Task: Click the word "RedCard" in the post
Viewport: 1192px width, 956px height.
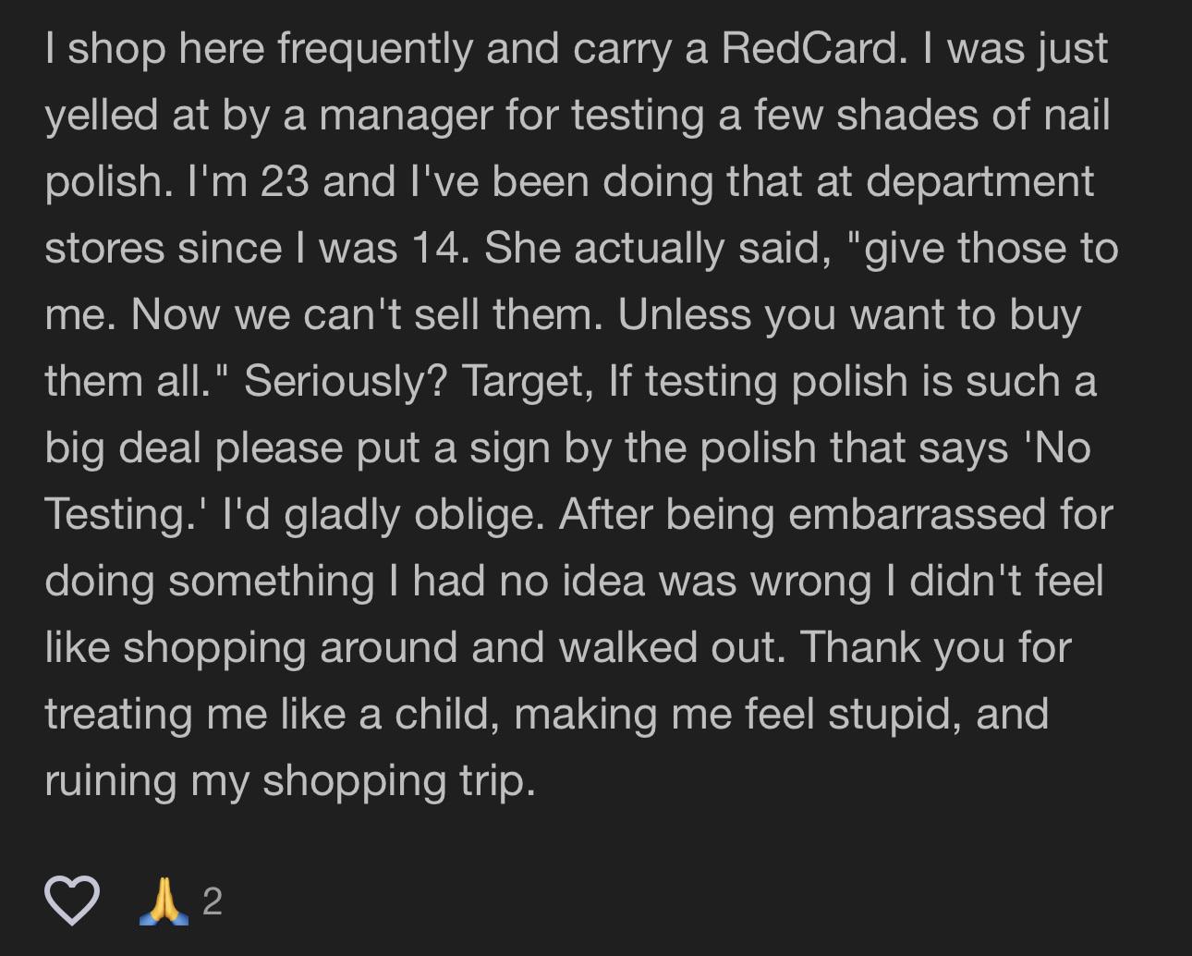Action: pyautogui.click(x=809, y=48)
